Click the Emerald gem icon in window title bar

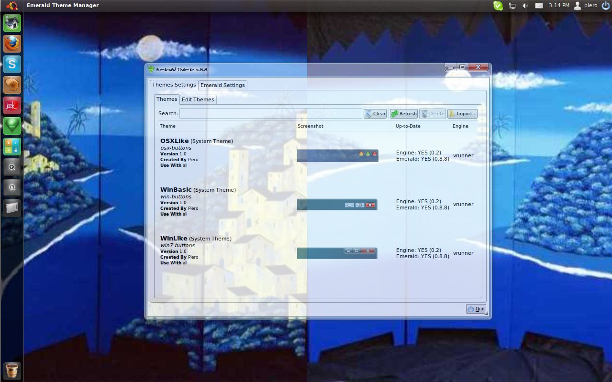point(151,69)
